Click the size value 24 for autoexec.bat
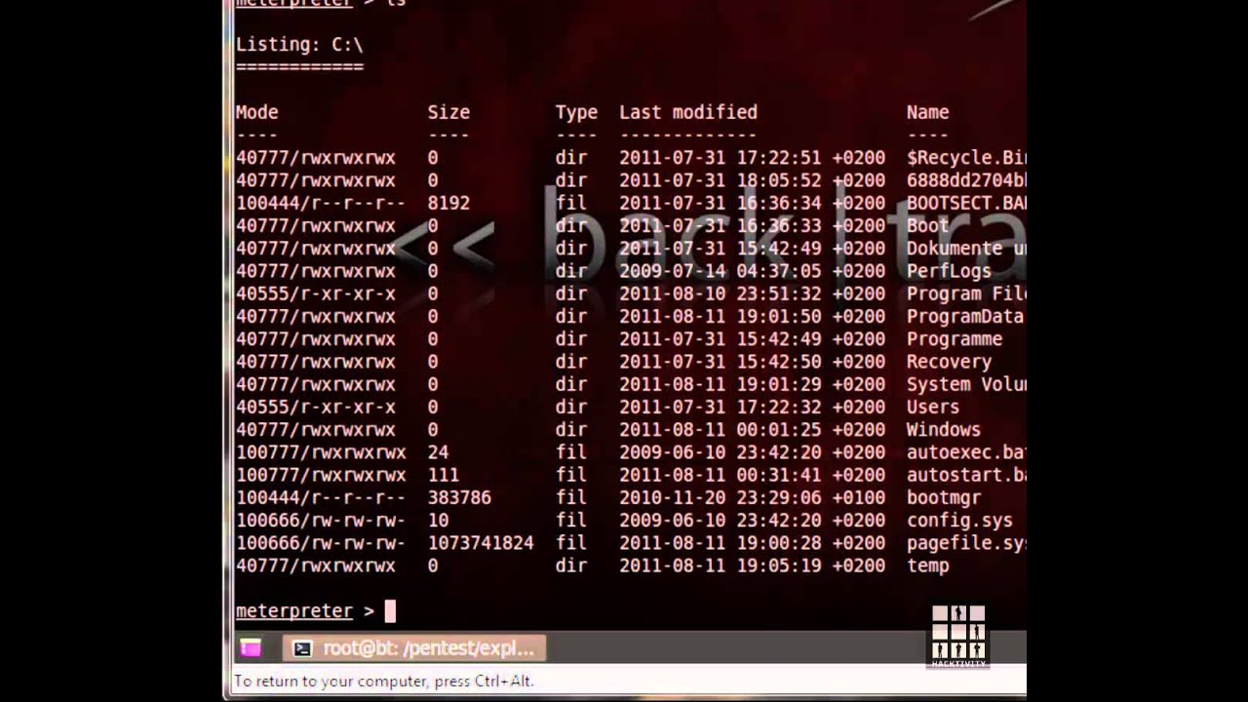 (438, 452)
